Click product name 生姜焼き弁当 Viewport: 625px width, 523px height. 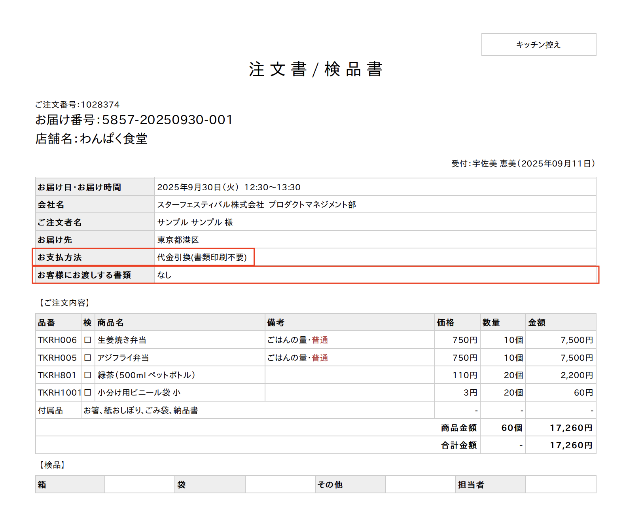[x=122, y=340]
